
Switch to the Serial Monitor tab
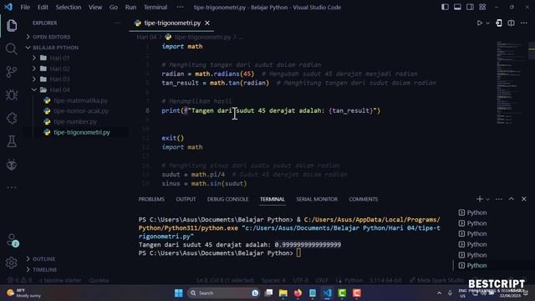point(317,199)
